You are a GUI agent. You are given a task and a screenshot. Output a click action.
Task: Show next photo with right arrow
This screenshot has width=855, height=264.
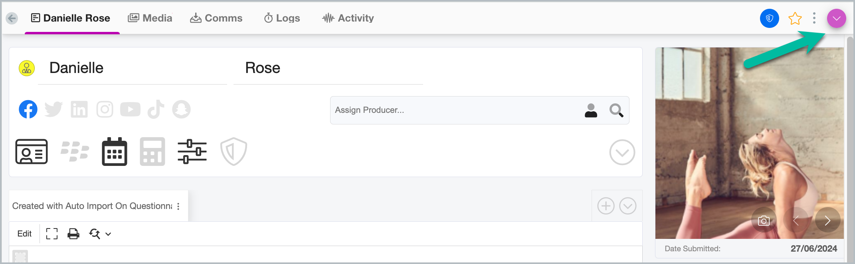pos(827,220)
